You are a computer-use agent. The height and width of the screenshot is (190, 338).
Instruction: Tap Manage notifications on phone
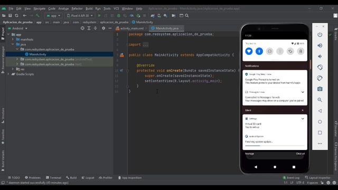249,154
